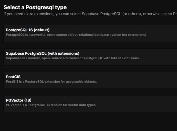
Task: Click the "Select a Postgresql type" heading
Action: click(35, 7)
